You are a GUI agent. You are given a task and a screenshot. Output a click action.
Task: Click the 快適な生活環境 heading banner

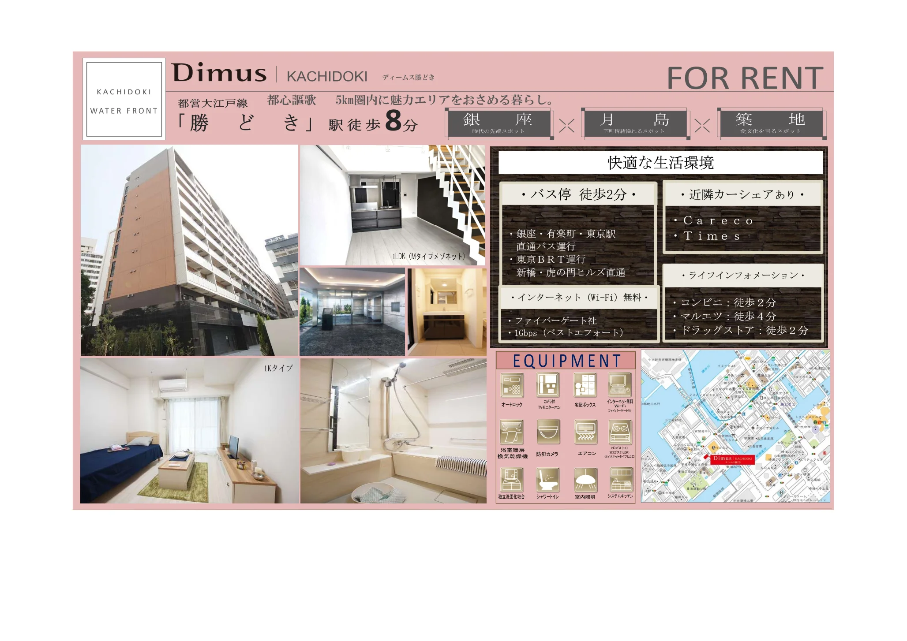coord(660,163)
